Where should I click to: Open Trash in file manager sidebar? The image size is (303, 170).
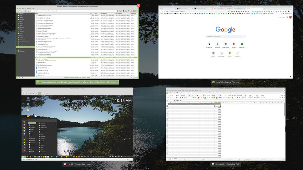click(x=21, y=33)
